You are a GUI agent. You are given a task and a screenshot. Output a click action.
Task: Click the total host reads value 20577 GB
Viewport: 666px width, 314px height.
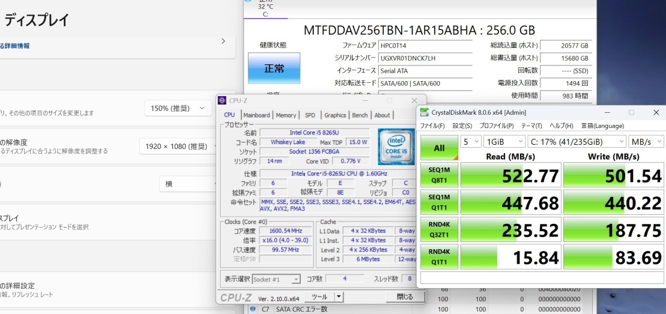click(x=566, y=46)
